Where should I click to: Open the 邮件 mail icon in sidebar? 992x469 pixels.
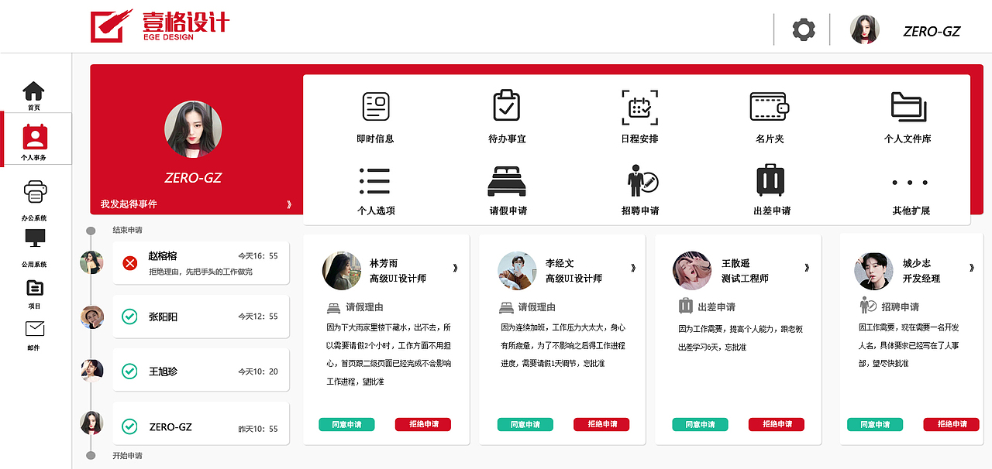coord(35,328)
